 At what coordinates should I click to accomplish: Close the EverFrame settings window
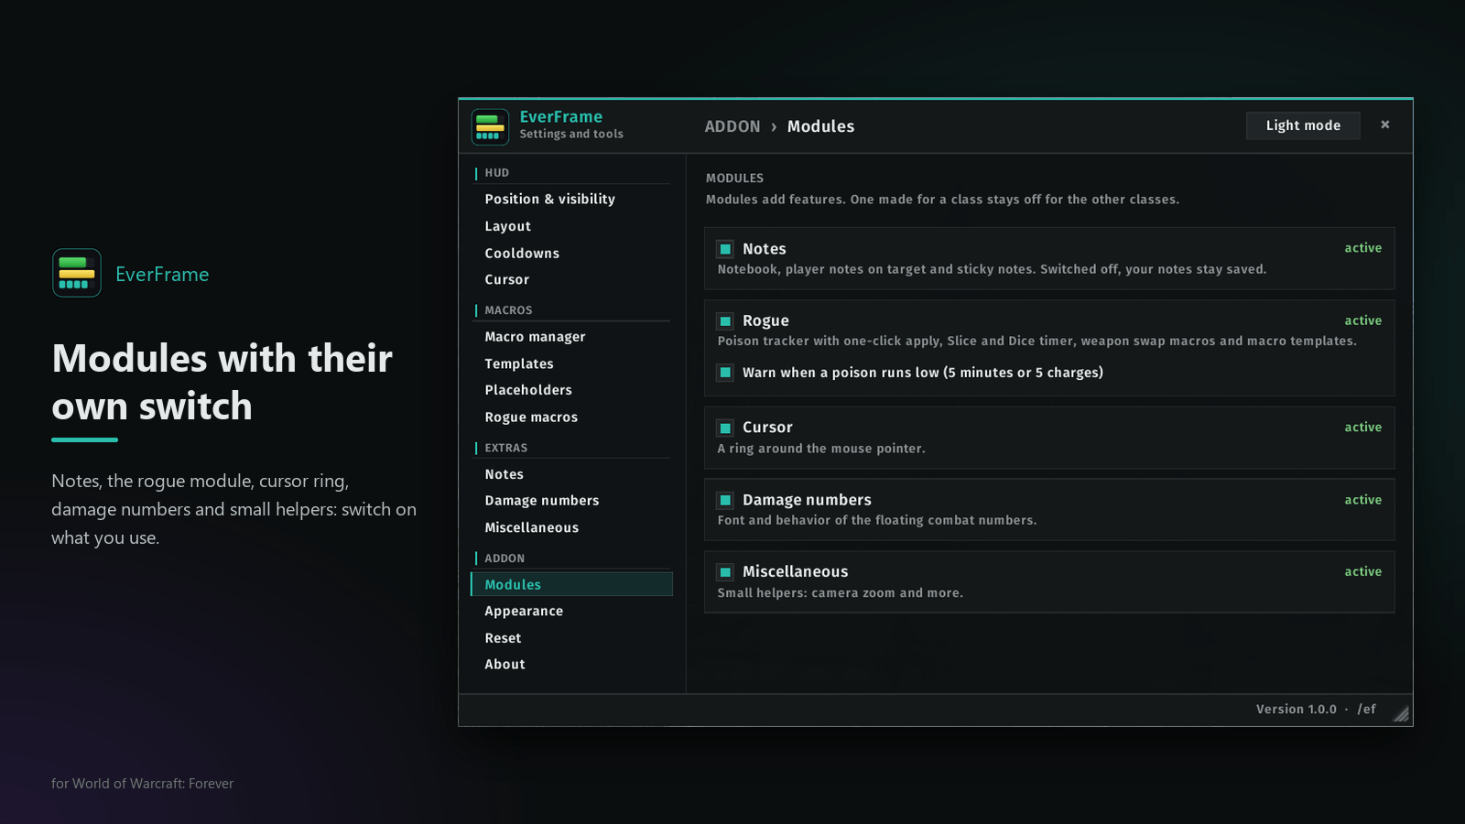[1385, 125]
